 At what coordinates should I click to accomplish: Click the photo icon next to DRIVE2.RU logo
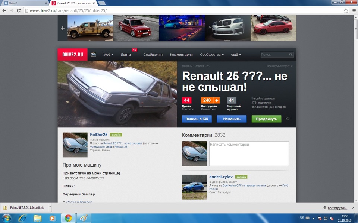click(93, 55)
